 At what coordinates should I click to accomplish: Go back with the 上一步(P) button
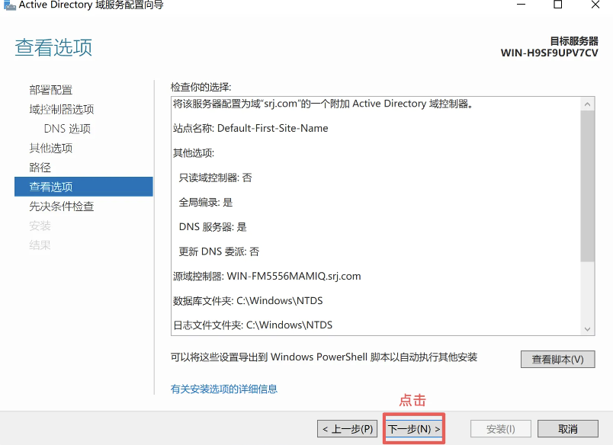pos(348,429)
